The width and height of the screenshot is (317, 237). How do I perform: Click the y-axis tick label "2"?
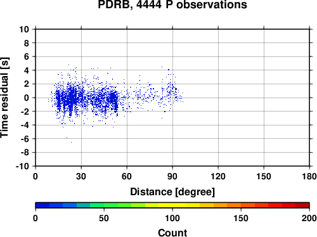tap(27, 84)
